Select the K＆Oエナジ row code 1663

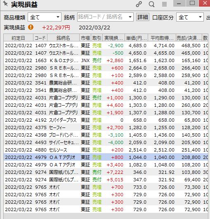pyautogui.click(x=106, y=60)
